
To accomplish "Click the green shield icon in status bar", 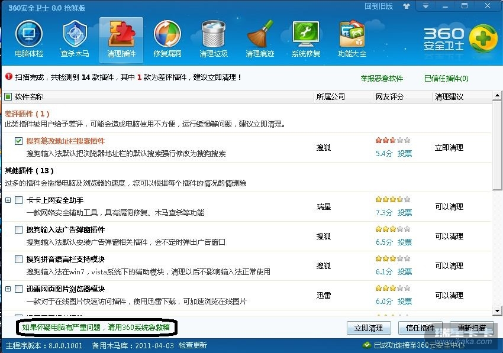I will [x=366, y=345].
